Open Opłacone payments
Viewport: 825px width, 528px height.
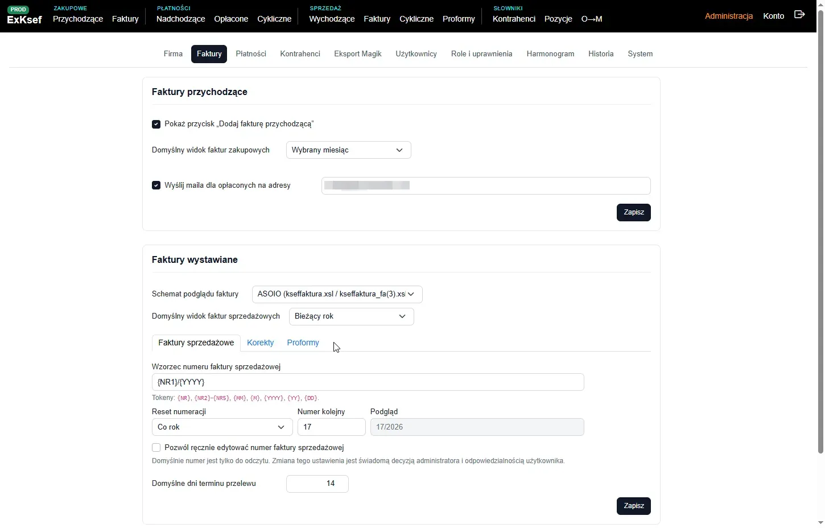231,19
